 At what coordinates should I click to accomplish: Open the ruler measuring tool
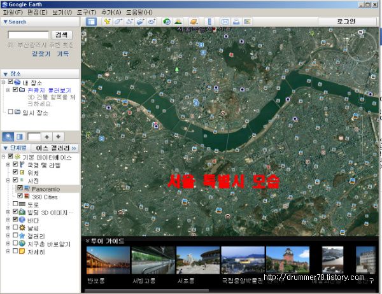click(x=209, y=22)
